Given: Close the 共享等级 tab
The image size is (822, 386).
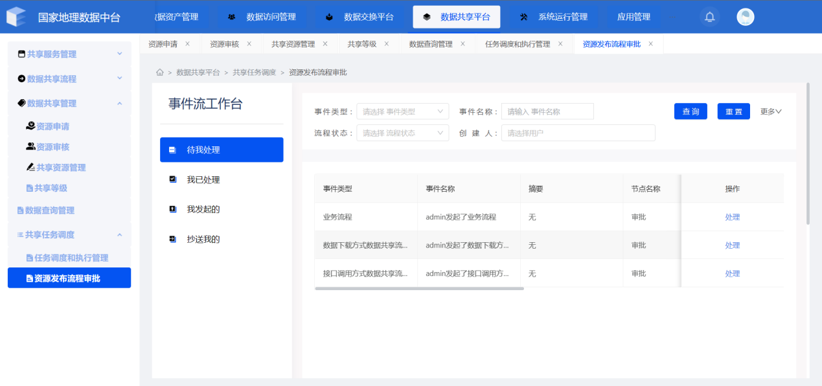Looking at the screenshot, I should [386, 44].
